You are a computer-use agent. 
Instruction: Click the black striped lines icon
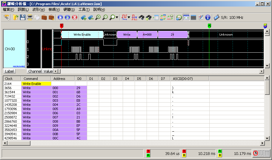[x=193, y=17]
